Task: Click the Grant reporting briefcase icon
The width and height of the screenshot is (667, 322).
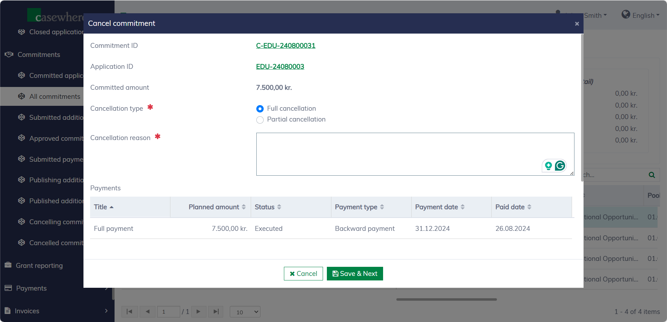Action: coord(8,265)
